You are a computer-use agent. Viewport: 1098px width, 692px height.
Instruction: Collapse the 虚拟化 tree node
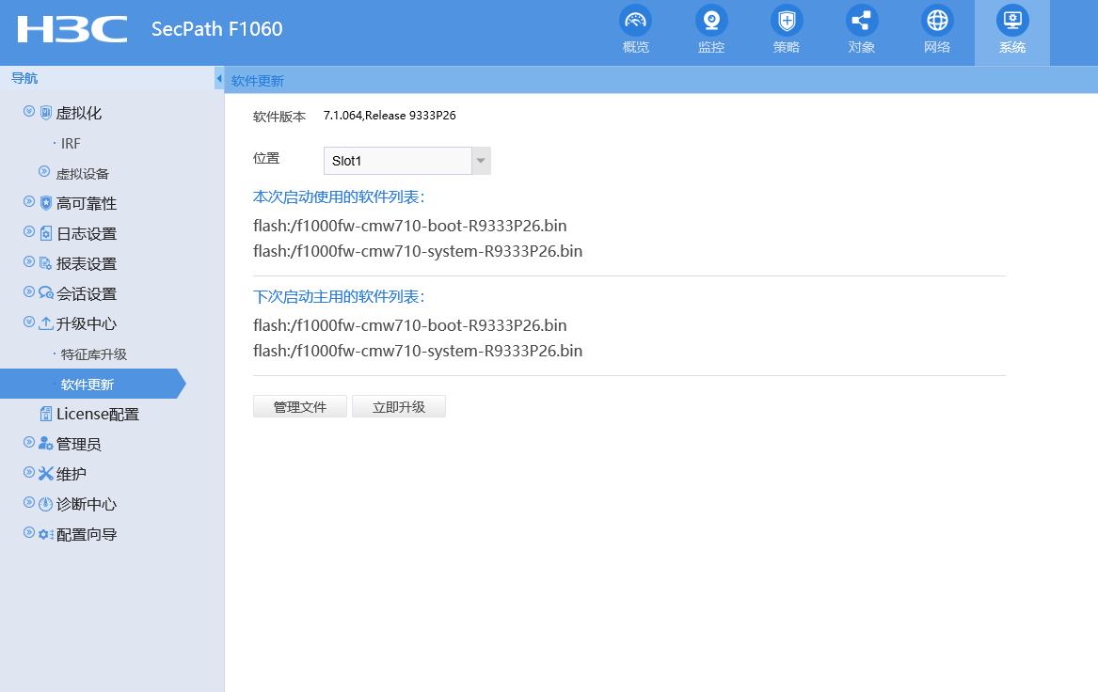point(29,111)
